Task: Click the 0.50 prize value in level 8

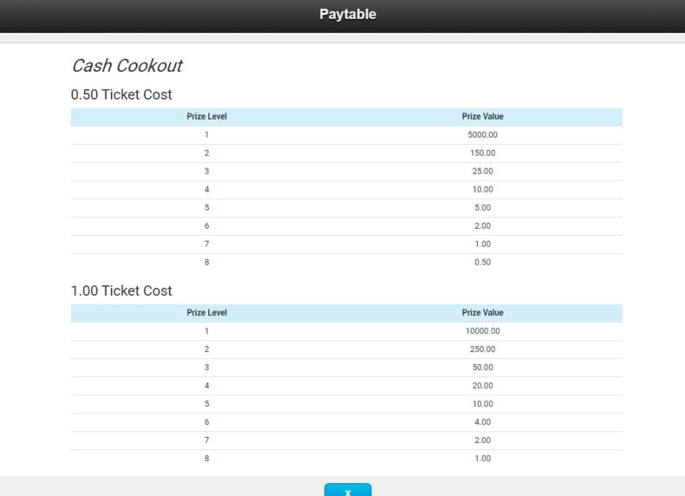Action: coord(482,262)
